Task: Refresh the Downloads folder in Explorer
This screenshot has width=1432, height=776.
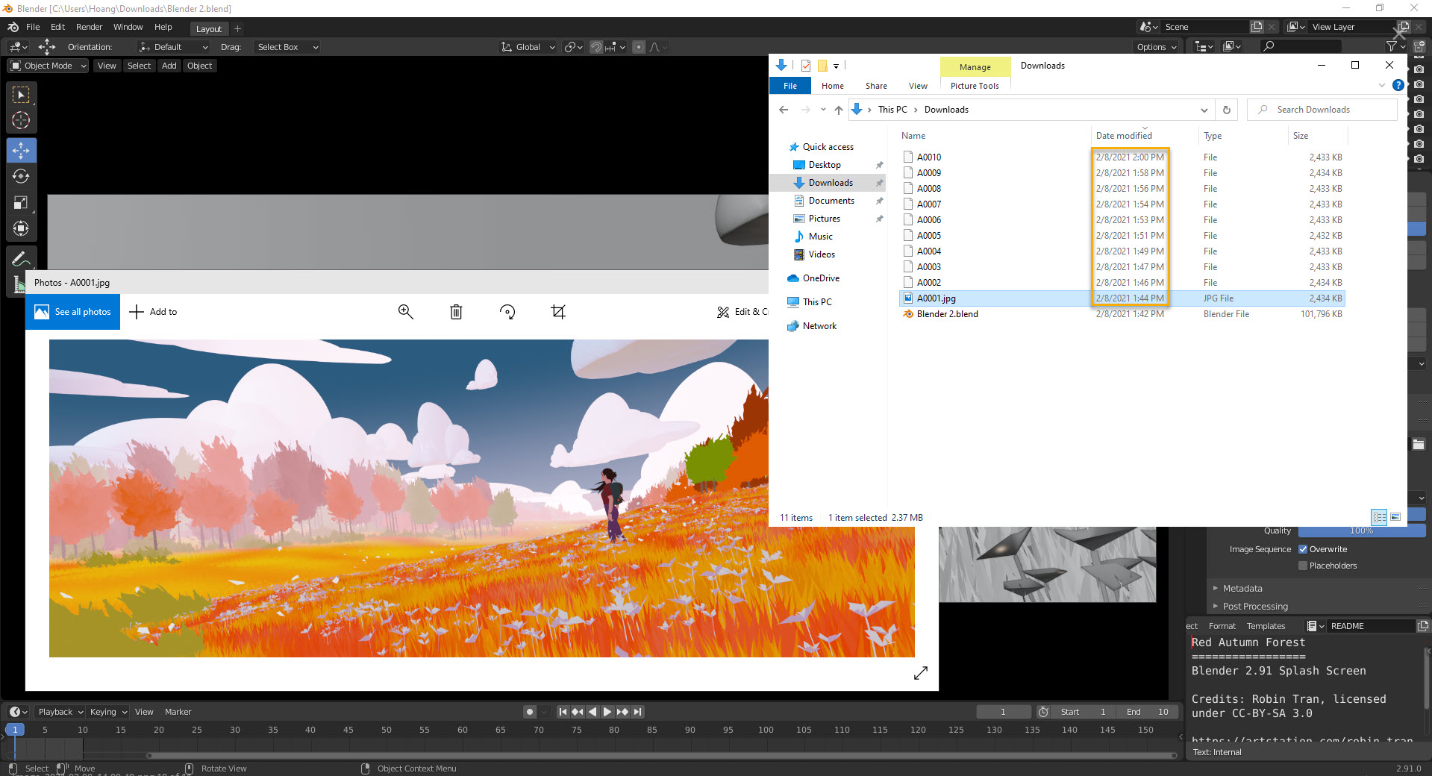Action: coord(1226,110)
